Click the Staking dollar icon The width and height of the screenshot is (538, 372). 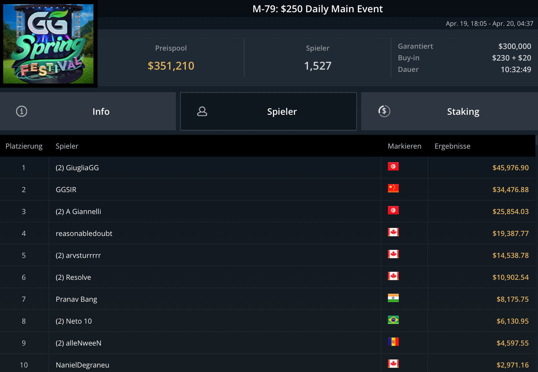click(384, 112)
